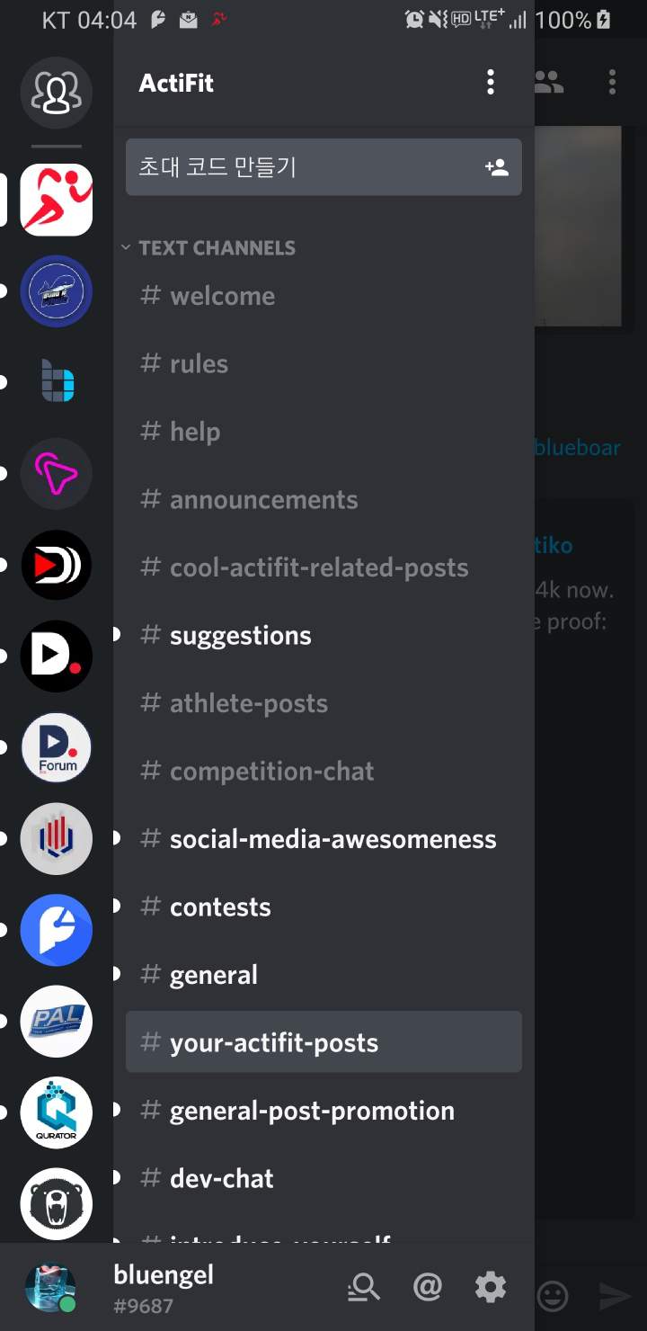Open the direct messages home icon
Viewport: 647px width, 1331px height.
[x=56, y=90]
